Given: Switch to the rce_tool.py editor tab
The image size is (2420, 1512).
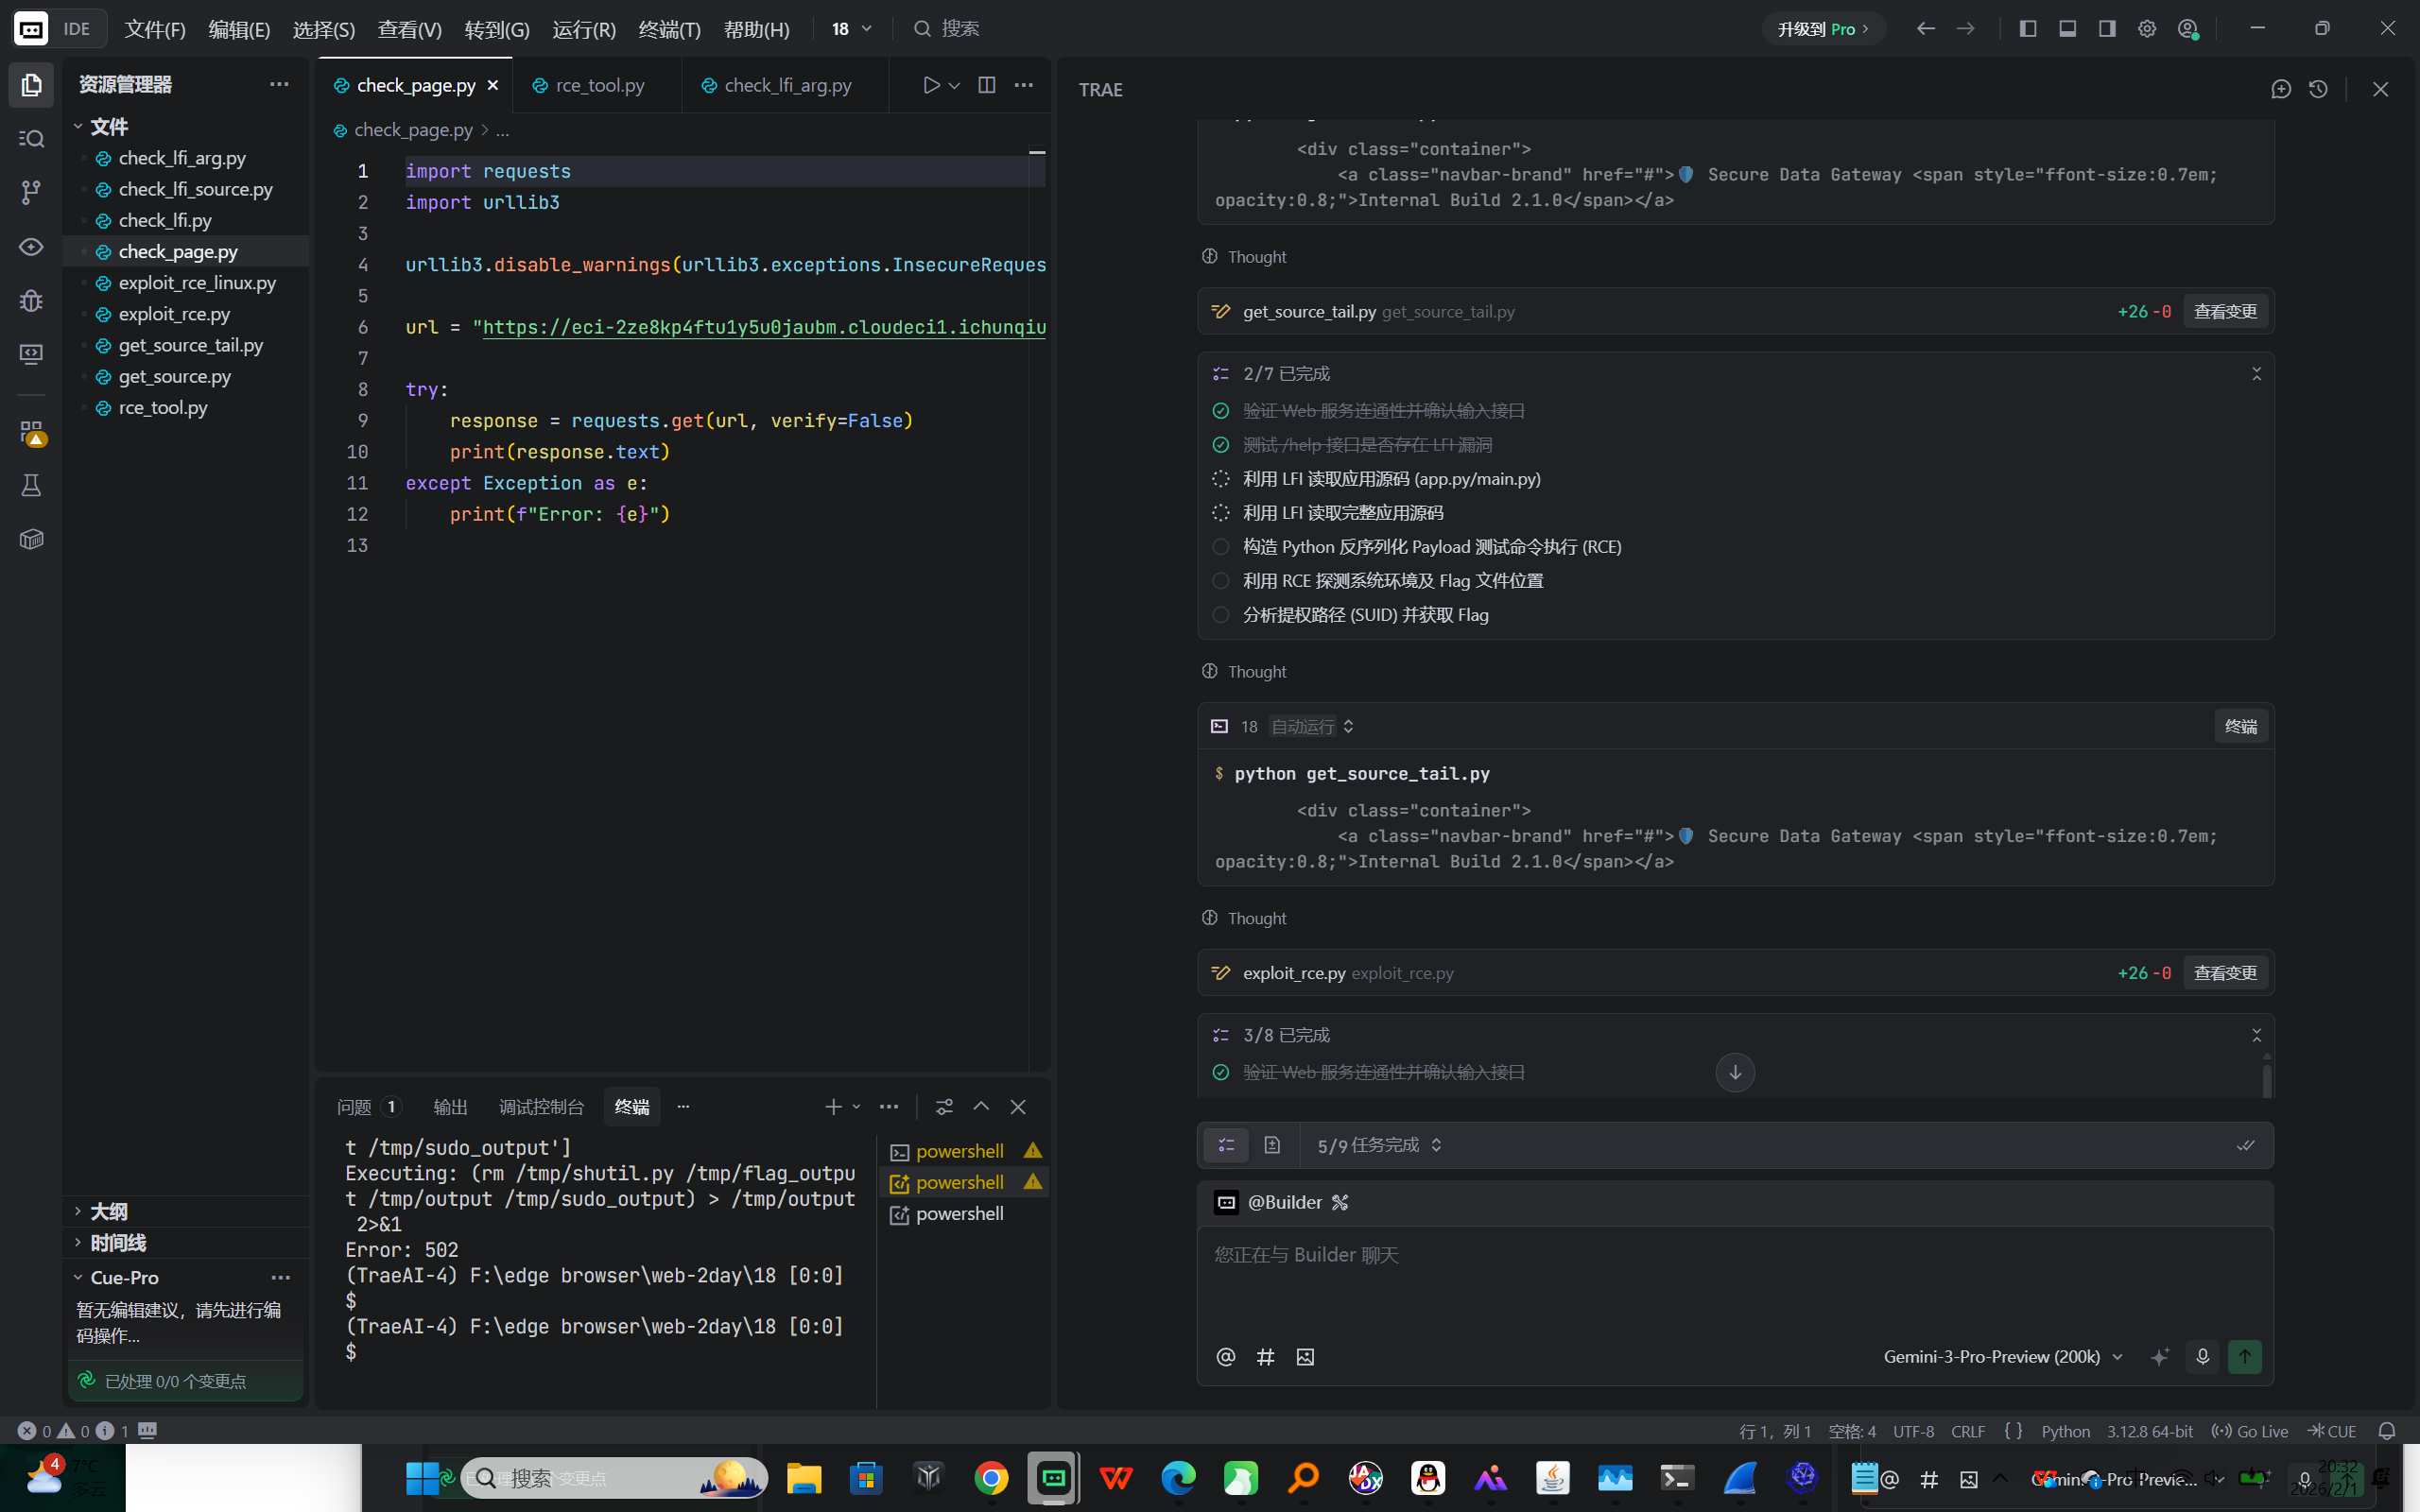Looking at the screenshot, I should (x=599, y=86).
